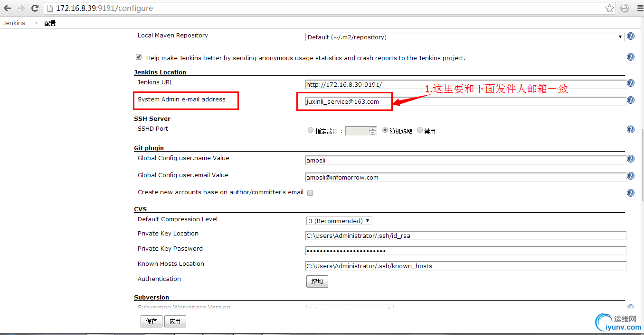Open the 配置 breadcrumb item
Screen dimensions: 644x335
point(50,23)
